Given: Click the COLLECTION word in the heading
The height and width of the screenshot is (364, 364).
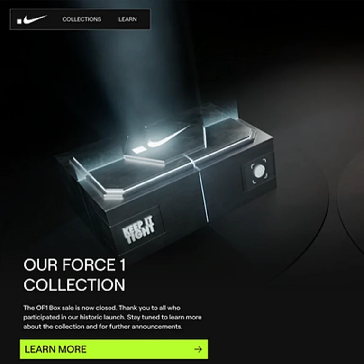Looking at the screenshot, I should [74, 284].
